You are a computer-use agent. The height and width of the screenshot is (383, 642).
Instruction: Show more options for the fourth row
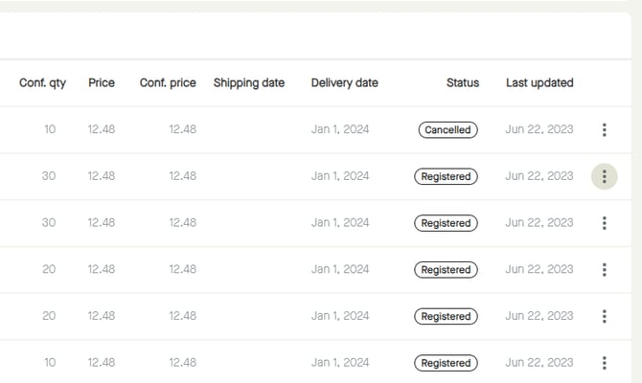coord(604,270)
